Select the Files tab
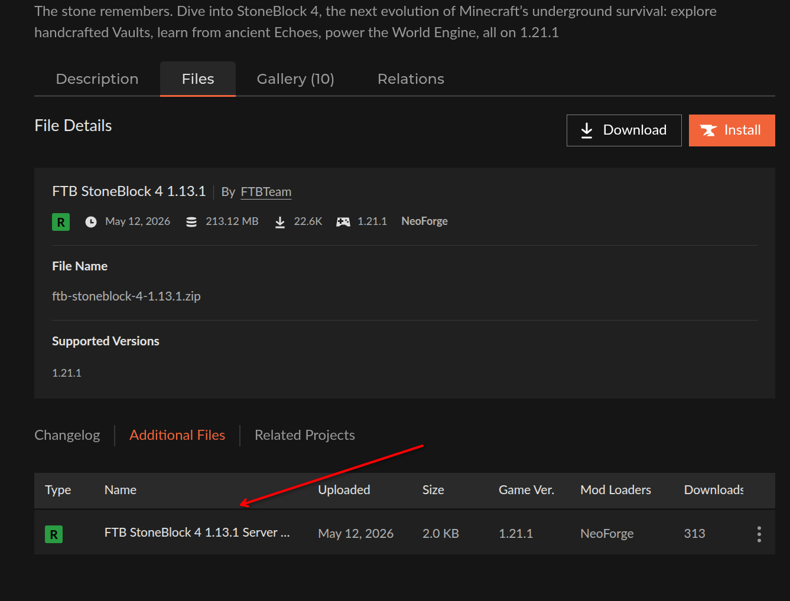Screen dimensions: 790x601 (x=198, y=79)
